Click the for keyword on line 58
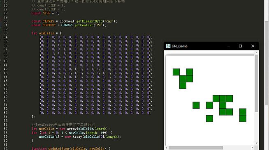Viewport: 269px width, 150px height. click(34, 132)
